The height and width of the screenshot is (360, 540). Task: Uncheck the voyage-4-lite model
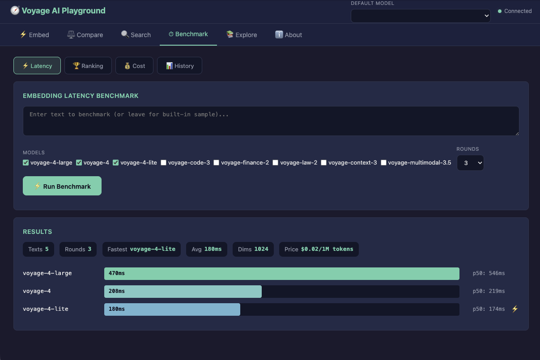pyautogui.click(x=115, y=162)
